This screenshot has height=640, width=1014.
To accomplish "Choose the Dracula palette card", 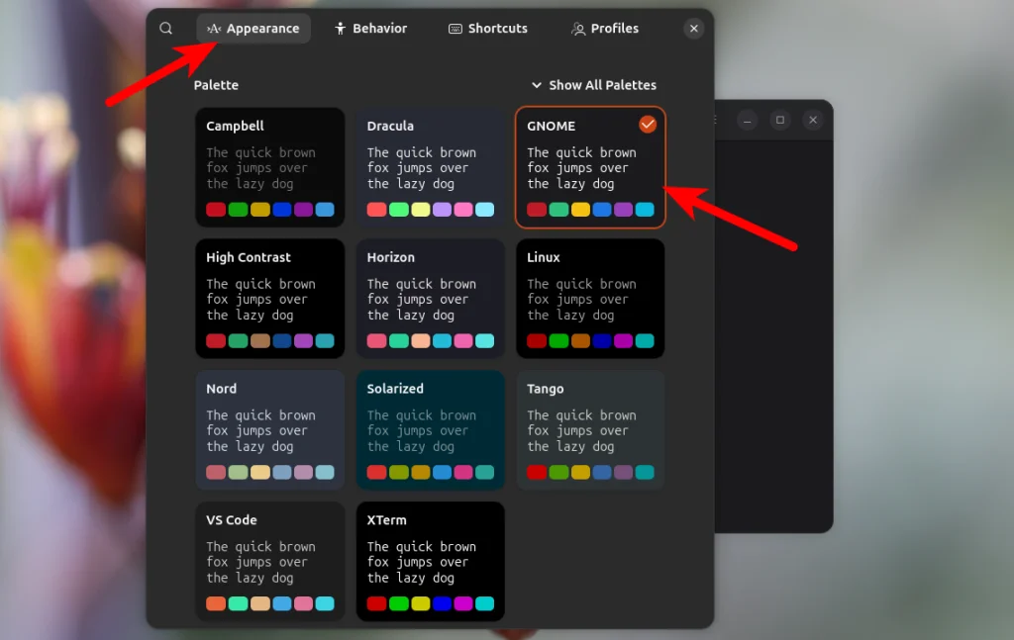I will (x=431, y=167).
